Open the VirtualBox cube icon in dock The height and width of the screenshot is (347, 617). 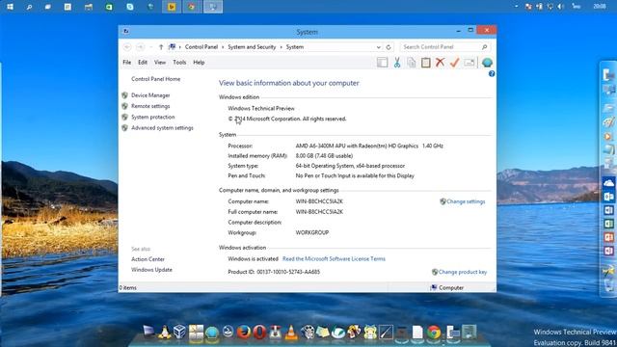point(180,332)
